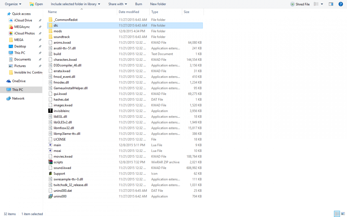Click the Shred File button
This screenshot has width=347, height=217.
pyautogui.click(x=300, y=4)
